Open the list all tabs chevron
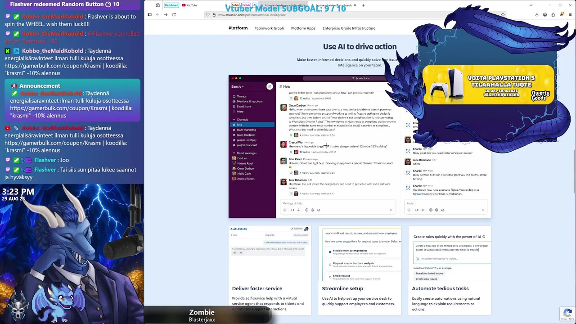 531,5
